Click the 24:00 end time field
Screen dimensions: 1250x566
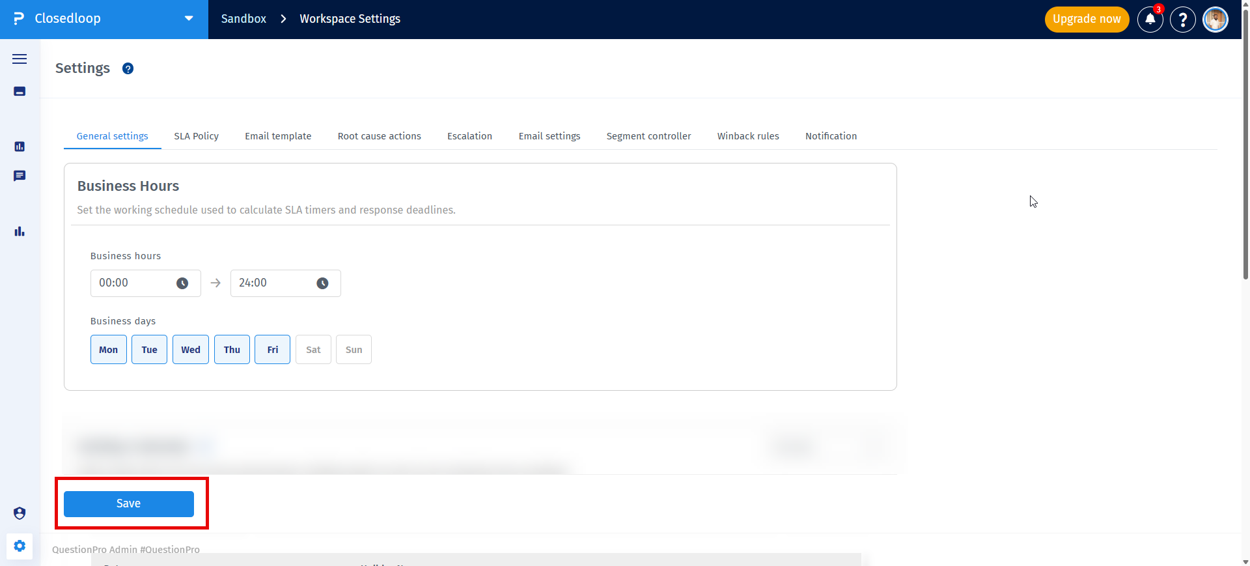pyautogui.click(x=285, y=283)
